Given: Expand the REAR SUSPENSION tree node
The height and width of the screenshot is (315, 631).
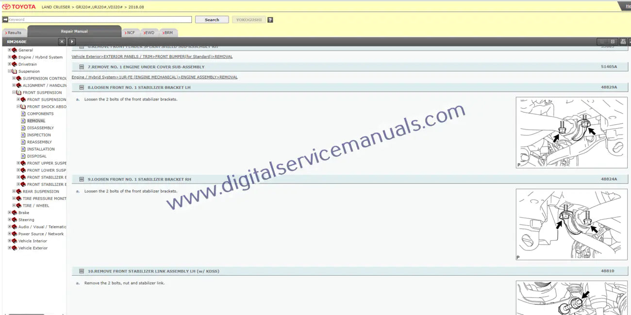Looking at the screenshot, I should click(x=14, y=191).
